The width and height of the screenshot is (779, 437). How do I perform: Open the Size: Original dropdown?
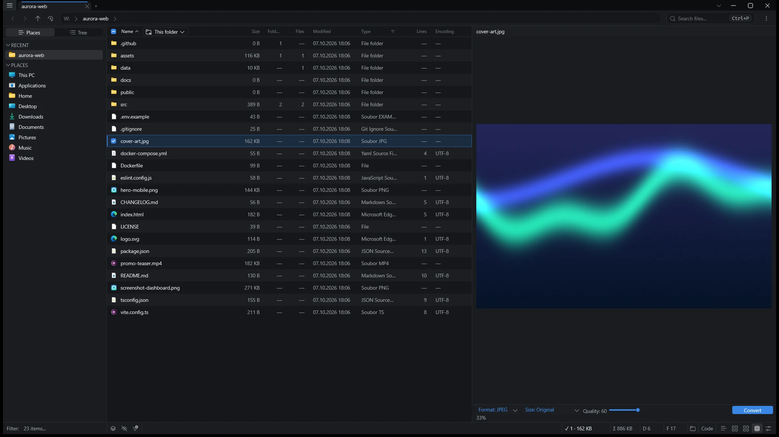click(x=552, y=410)
